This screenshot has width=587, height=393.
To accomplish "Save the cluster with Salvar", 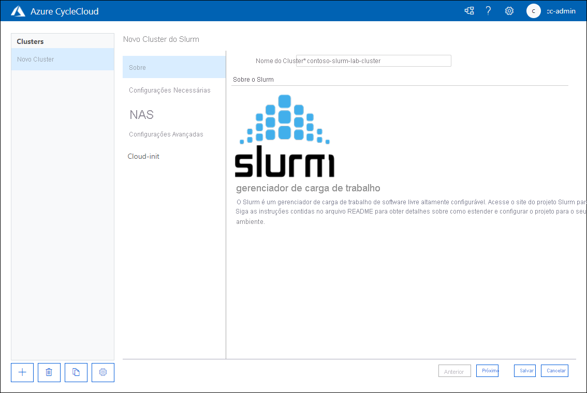I will pyautogui.click(x=524, y=370).
